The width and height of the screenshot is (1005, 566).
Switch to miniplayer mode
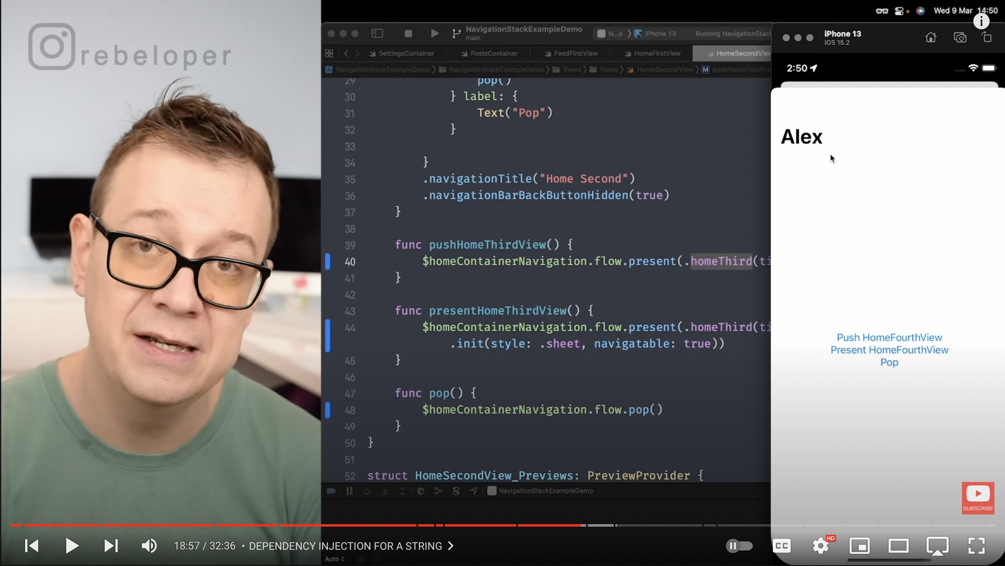tap(860, 546)
